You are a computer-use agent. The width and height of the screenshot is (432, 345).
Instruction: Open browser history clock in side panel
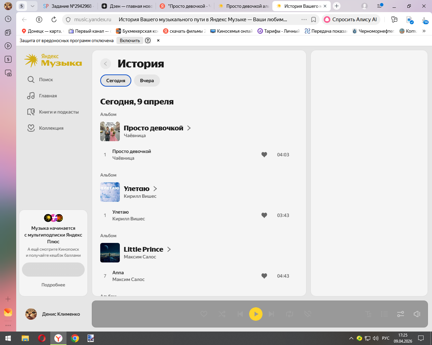pos(8,19)
